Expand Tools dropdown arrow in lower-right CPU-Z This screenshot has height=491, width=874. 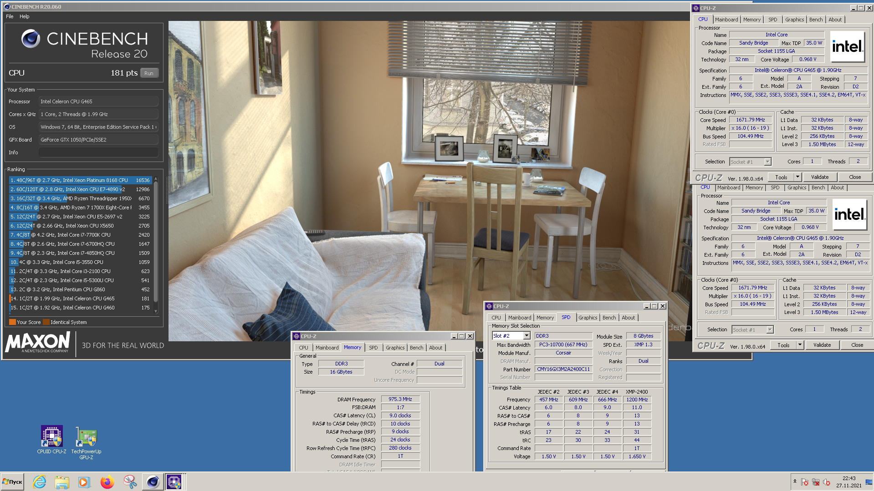[x=800, y=345]
